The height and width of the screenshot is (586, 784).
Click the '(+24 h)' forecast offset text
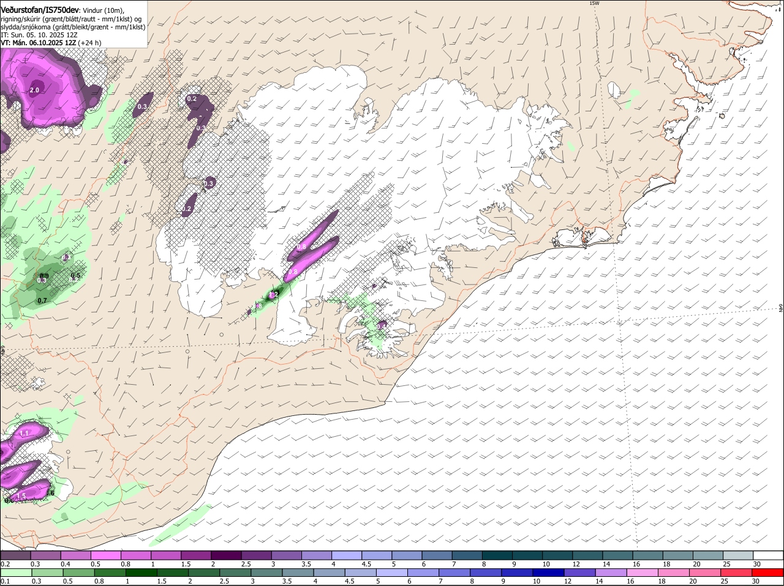(90, 43)
